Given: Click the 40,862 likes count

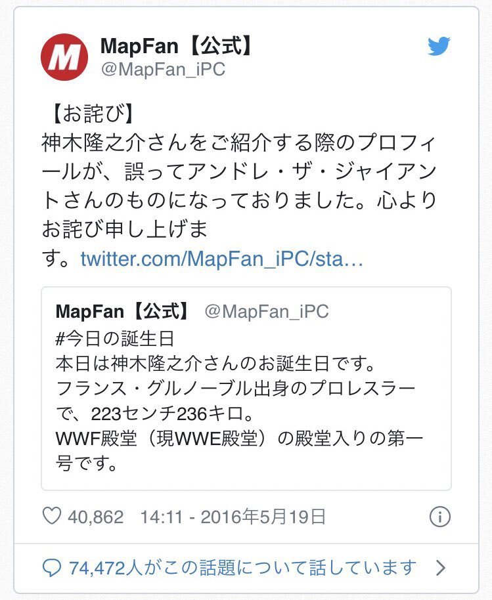Looking at the screenshot, I should click(96, 517).
